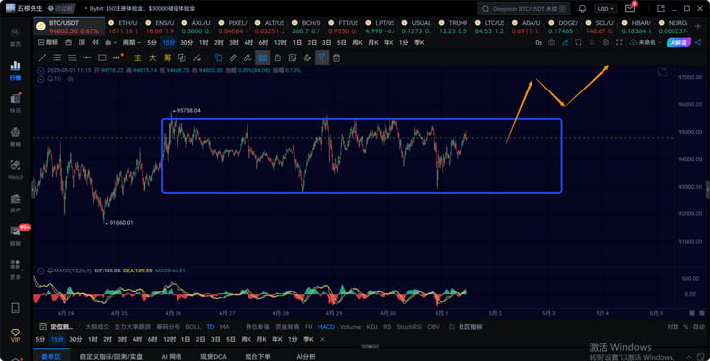Click the AI解读 button
710x361 pixels.
tap(678, 43)
